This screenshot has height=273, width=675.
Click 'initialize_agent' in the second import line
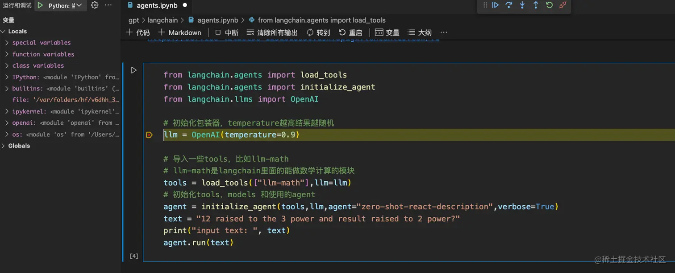337,87
